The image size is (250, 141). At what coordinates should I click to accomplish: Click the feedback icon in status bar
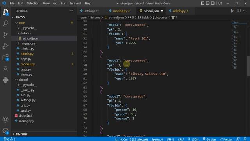[238, 139]
